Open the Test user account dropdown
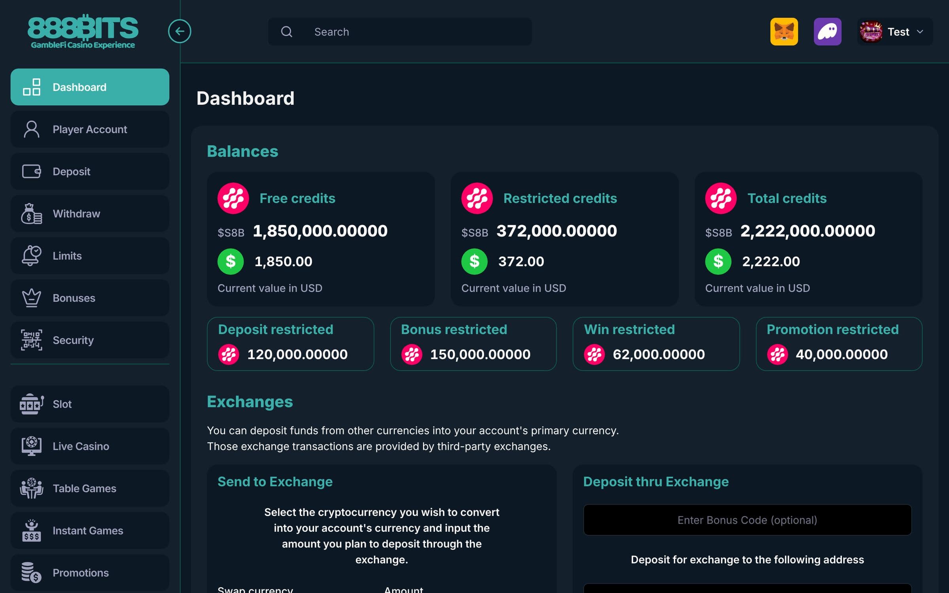Viewport: 949px width, 593px height. coord(894,32)
